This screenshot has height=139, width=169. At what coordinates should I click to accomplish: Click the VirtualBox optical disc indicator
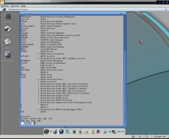(x=137, y=137)
